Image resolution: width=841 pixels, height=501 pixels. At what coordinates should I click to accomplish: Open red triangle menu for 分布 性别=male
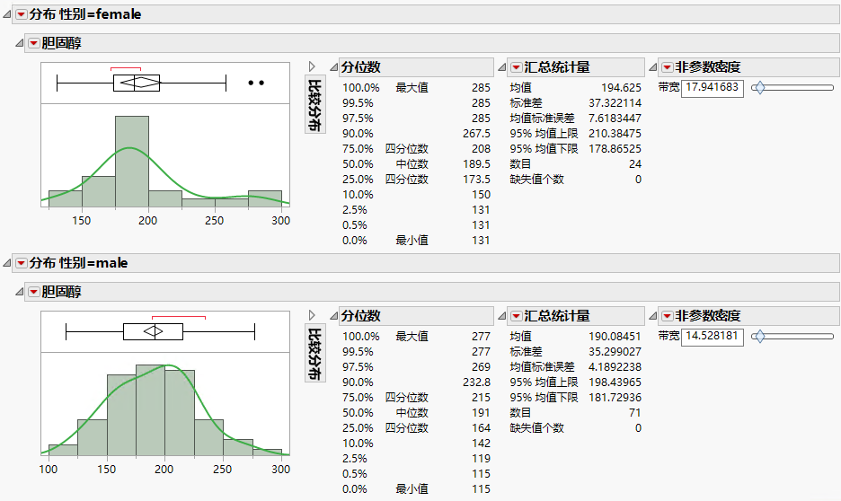pos(21,263)
